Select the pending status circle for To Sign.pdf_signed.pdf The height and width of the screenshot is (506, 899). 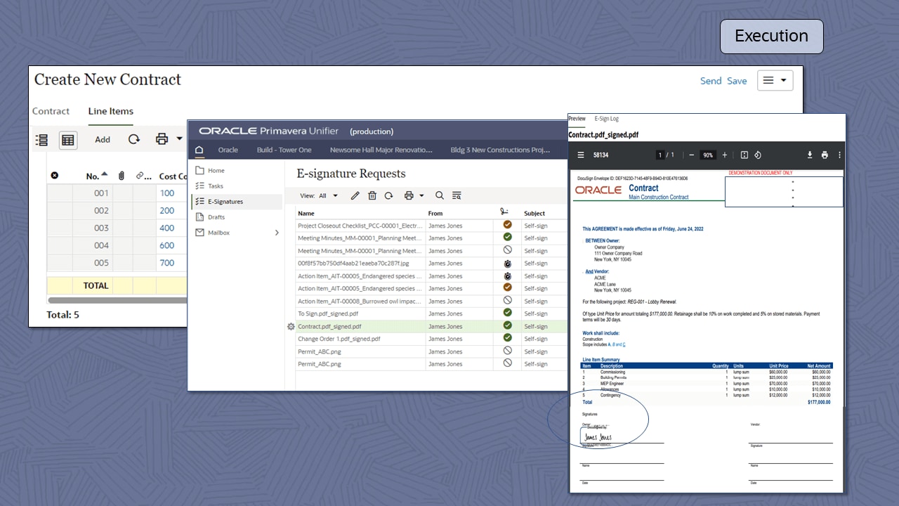pyautogui.click(x=506, y=313)
